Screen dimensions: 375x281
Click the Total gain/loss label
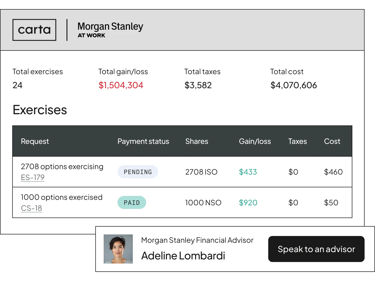[123, 72]
